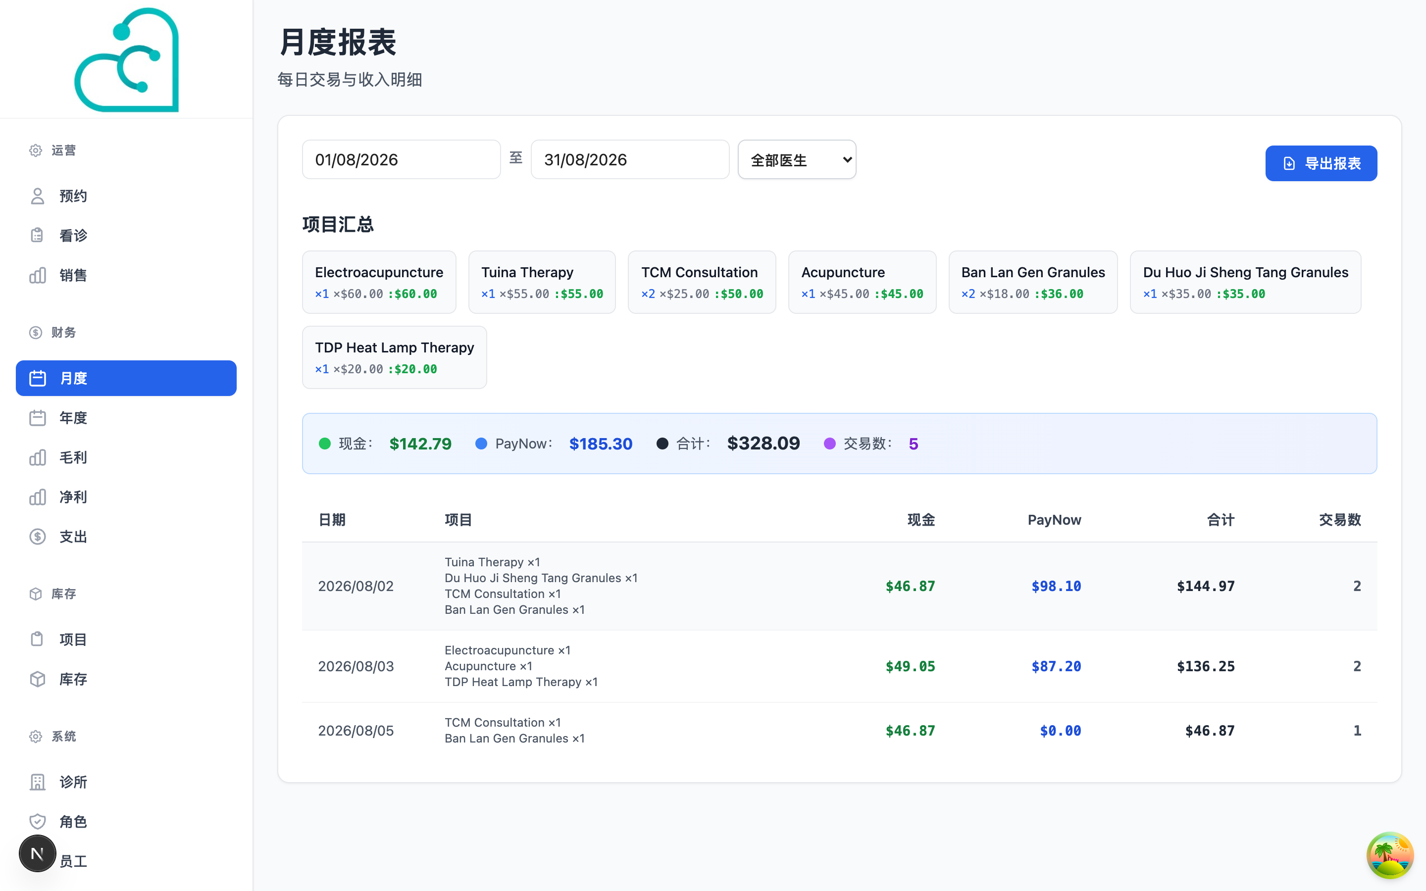Viewport: 1426px width, 891px height.
Task: Click the 销售 bar chart icon
Action: point(38,275)
